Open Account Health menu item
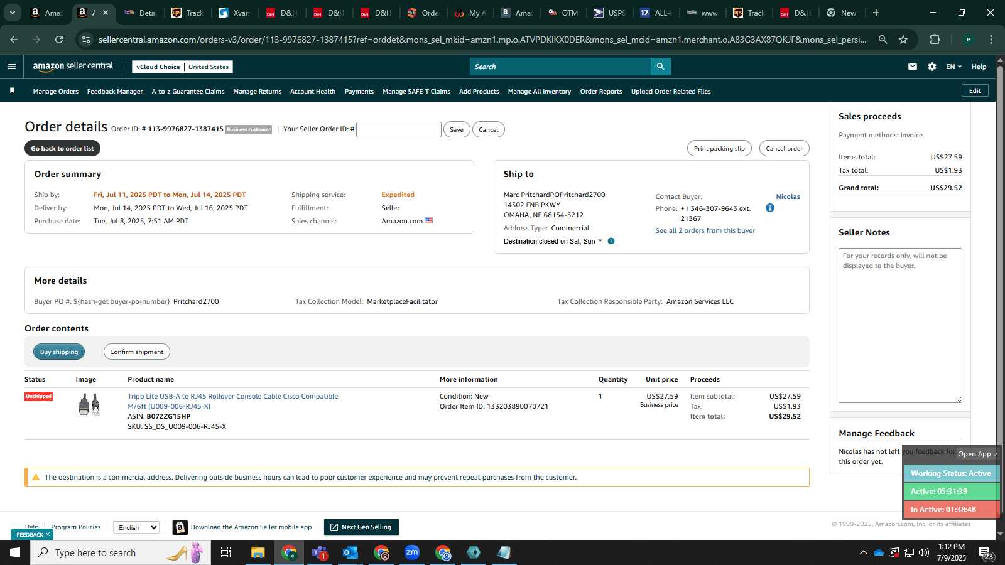The height and width of the screenshot is (565, 1005). tap(313, 91)
